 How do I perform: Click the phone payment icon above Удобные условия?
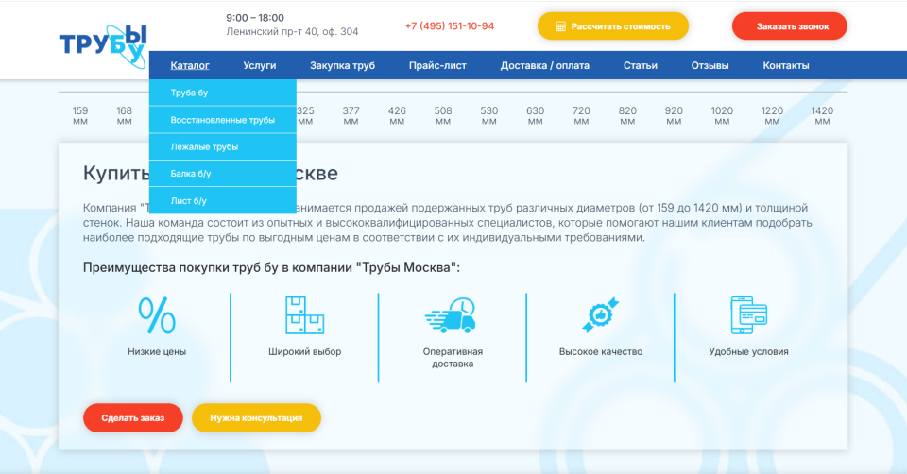coord(748,315)
